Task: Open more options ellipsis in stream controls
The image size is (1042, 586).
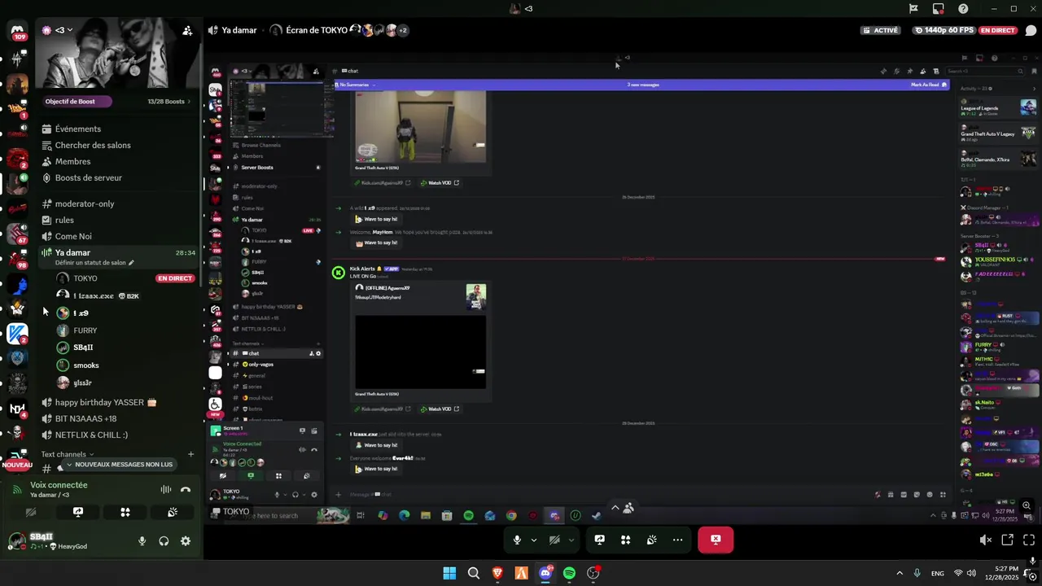Action: coord(677,540)
